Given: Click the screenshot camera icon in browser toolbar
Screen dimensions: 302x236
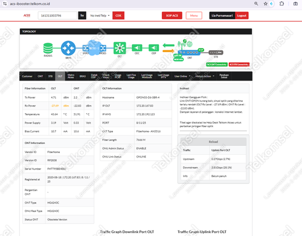Looking at the screenshot, I should click(295, 4).
